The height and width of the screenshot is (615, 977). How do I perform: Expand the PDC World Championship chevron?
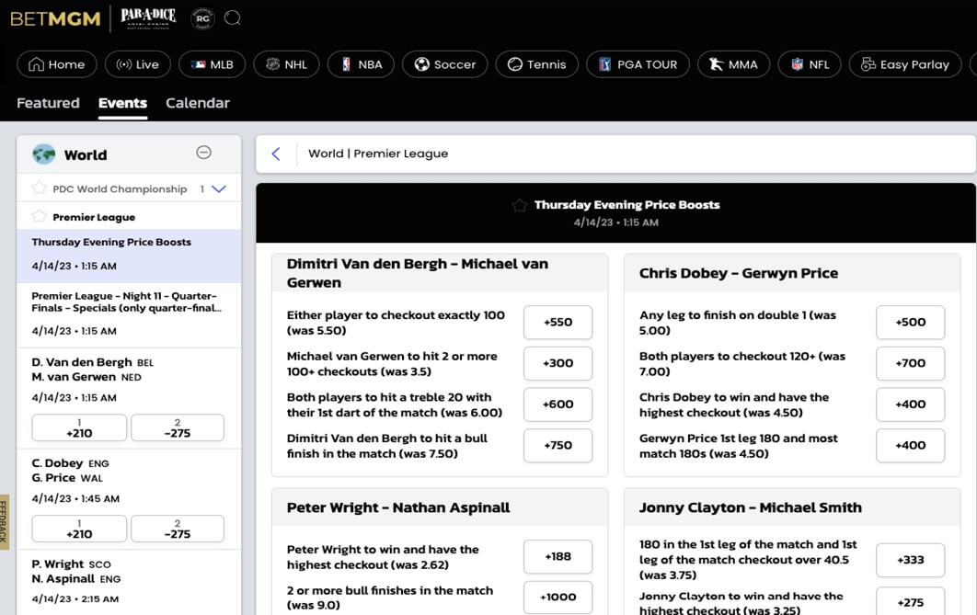[x=219, y=188]
